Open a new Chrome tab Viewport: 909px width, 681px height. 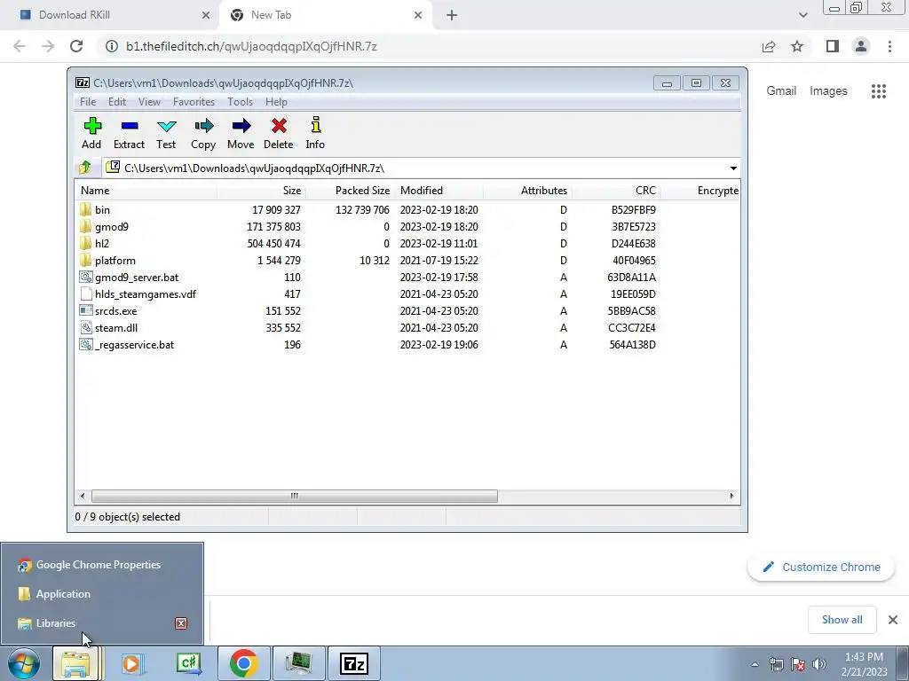pyautogui.click(x=452, y=15)
